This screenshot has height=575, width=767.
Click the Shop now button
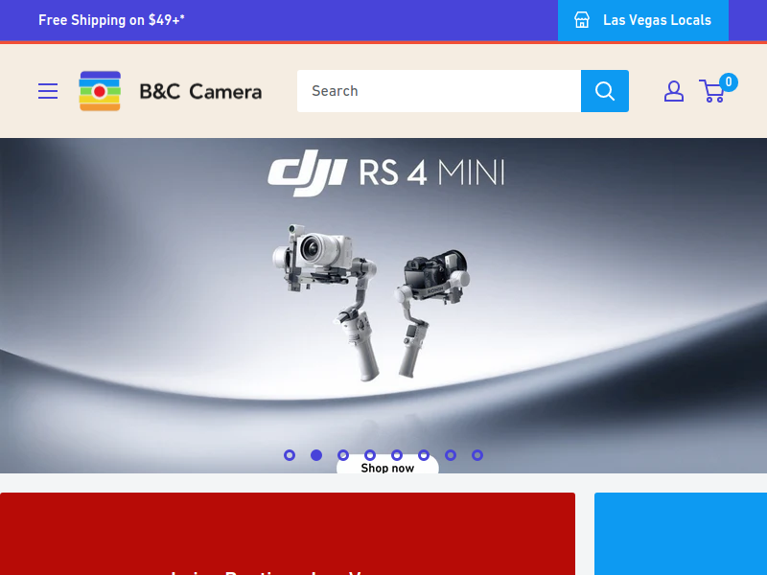[x=387, y=467]
